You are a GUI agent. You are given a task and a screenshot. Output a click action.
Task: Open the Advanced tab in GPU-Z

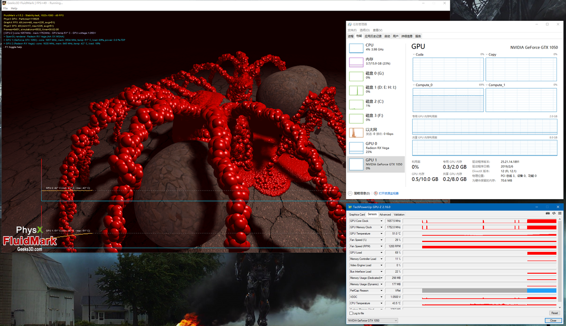385,214
